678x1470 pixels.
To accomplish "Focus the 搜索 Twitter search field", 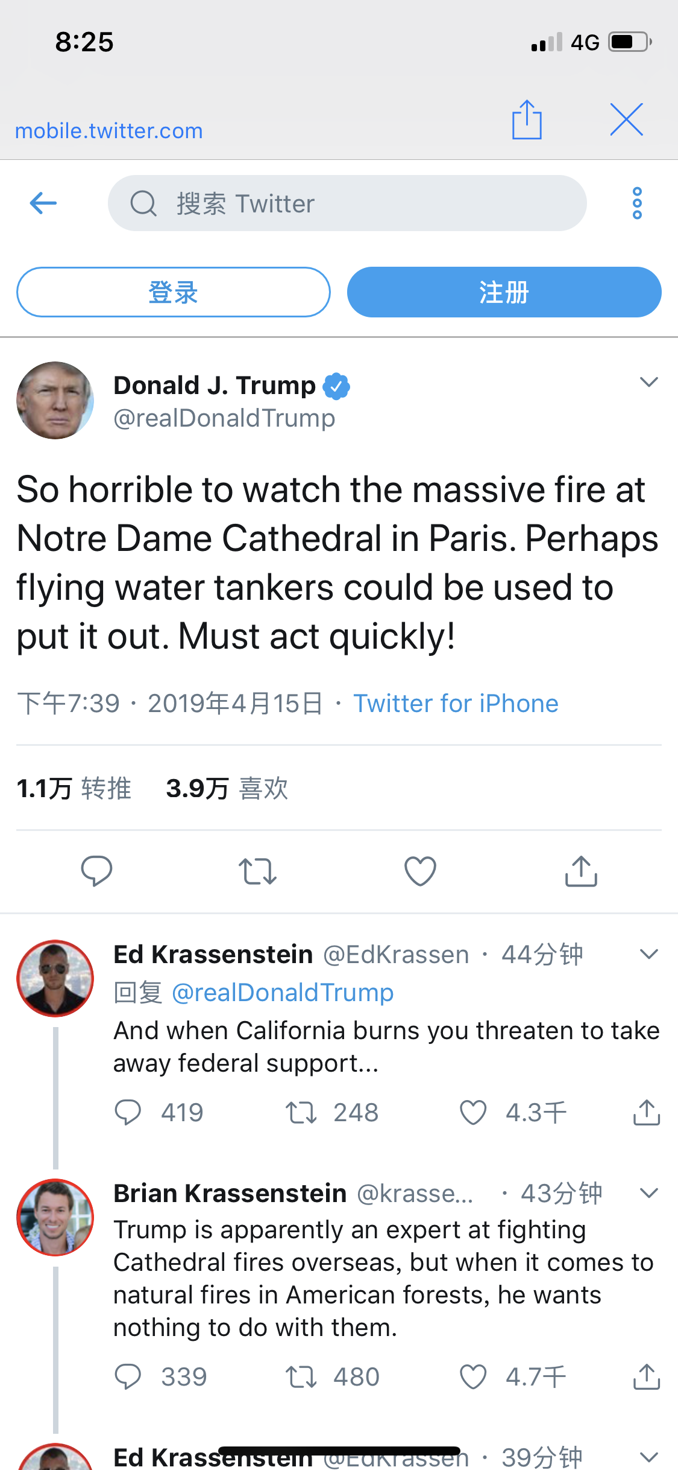I will pyautogui.click(x=347, y=203).
